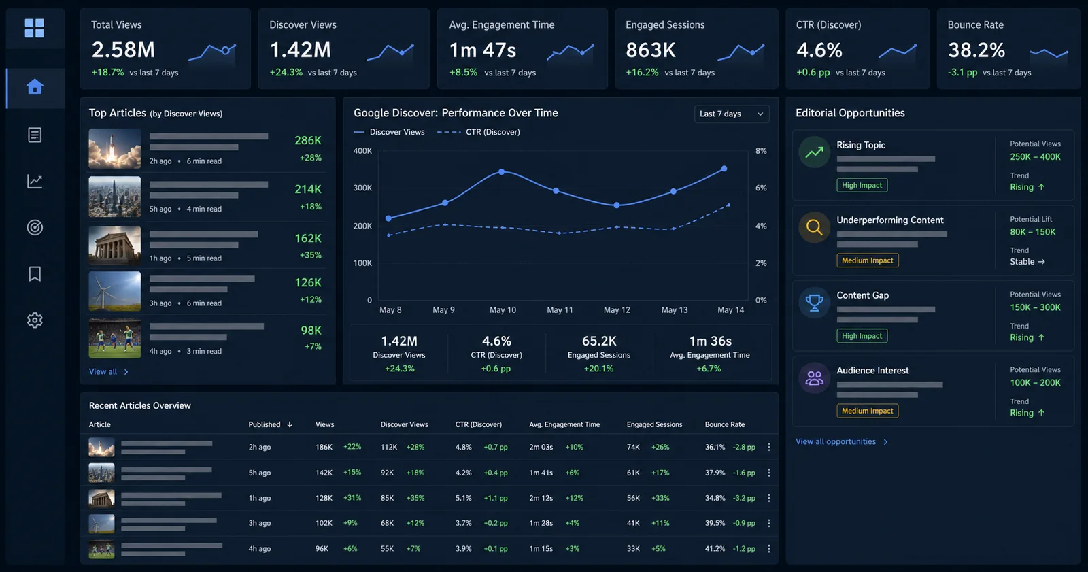The width and height of the screenshot is (1088, 572).
Task: Select the Home icon in sidebar
Action: click(35, 87)
